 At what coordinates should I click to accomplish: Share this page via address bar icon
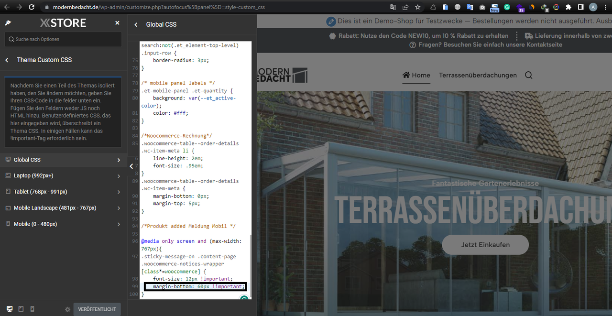[405, 7]
